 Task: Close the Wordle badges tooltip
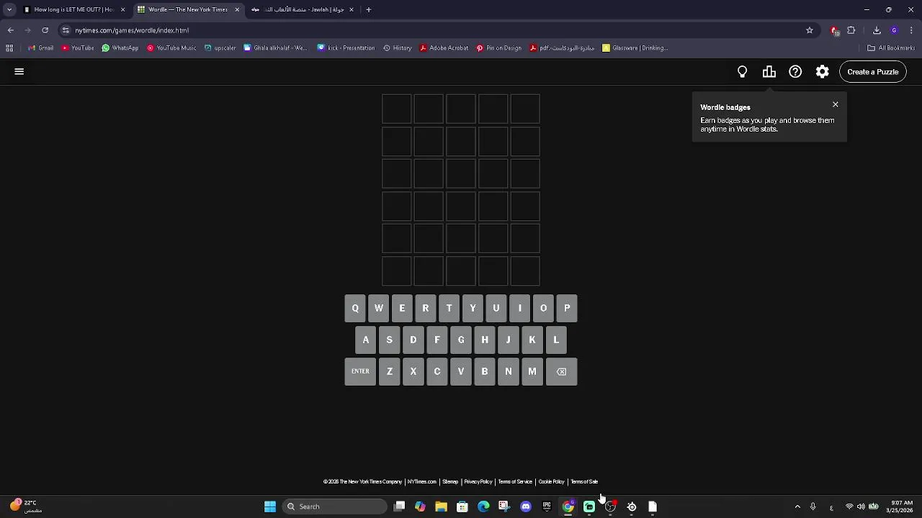(836, 105)
